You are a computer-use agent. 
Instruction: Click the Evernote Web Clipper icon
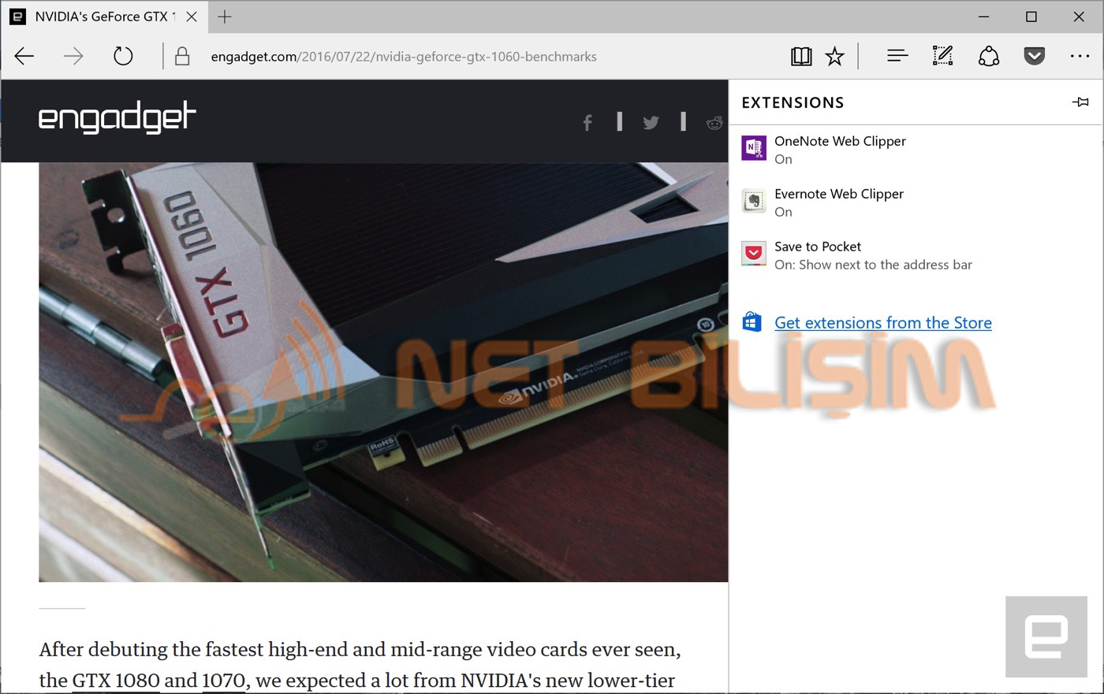(754, 201)
